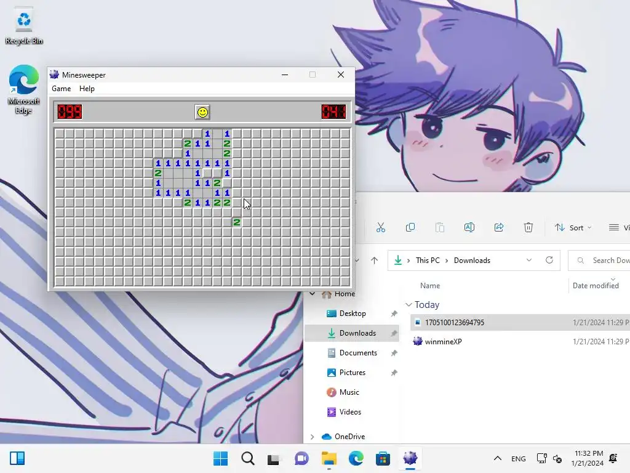Expand the address bar history dropdown chevron
The width and height of the screenshot is (630, 473).
pyautogui.click(x=529, y=261)
